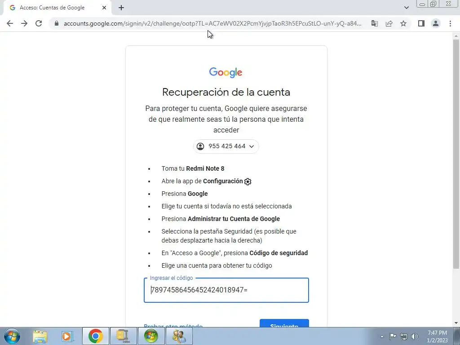Expand the 955 425 464 account selector

click(x=226, y=146)
